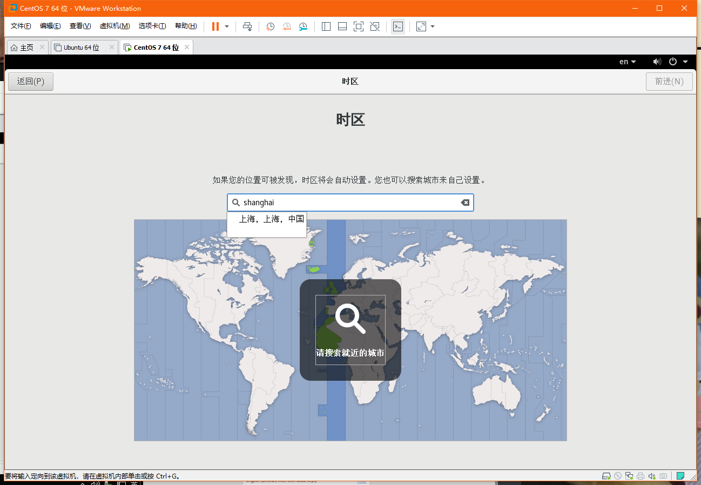Click the stretch guest display icon
The width and height of the screenshot is (701, 485).
[x=421, y=26]
